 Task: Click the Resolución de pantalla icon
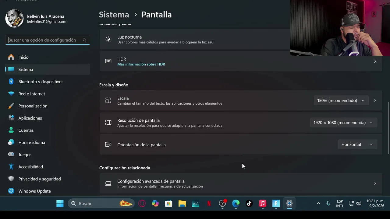click(108, 123)
